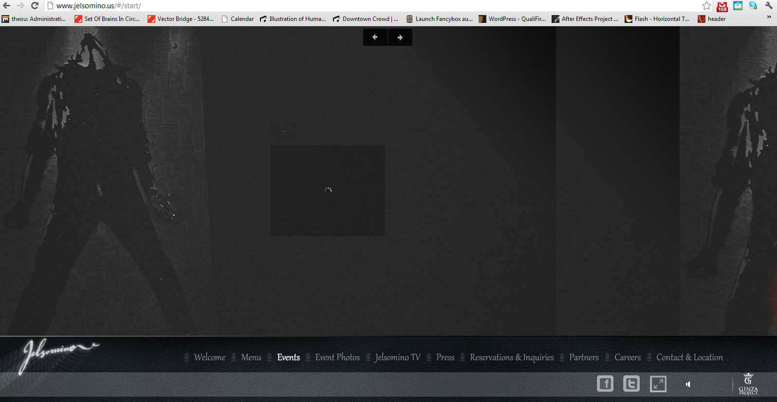777x402 pixels.
Task: Open 'Set Of Brains In Circ...' bookmark
Action: (x=107, y=19)
